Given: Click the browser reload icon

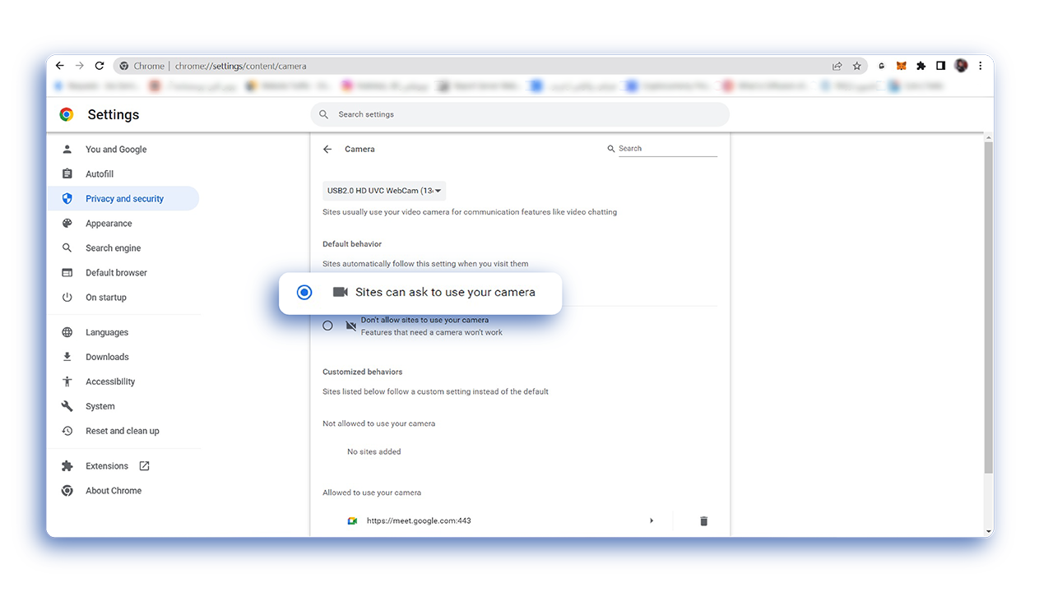Looking at the screenshot, I should pyautogui.click(x=100, y=66).
